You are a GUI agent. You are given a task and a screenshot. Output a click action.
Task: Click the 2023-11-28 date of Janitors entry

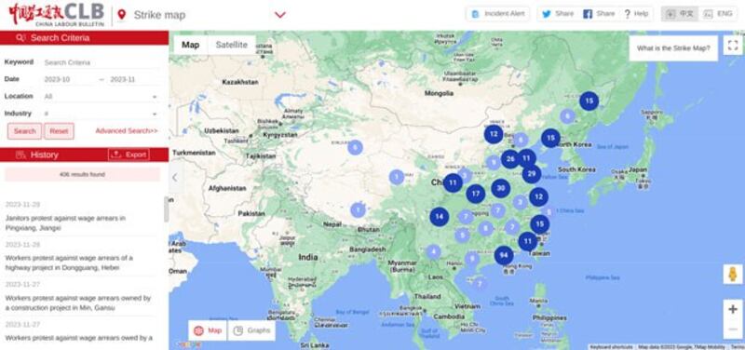[22, 205]
